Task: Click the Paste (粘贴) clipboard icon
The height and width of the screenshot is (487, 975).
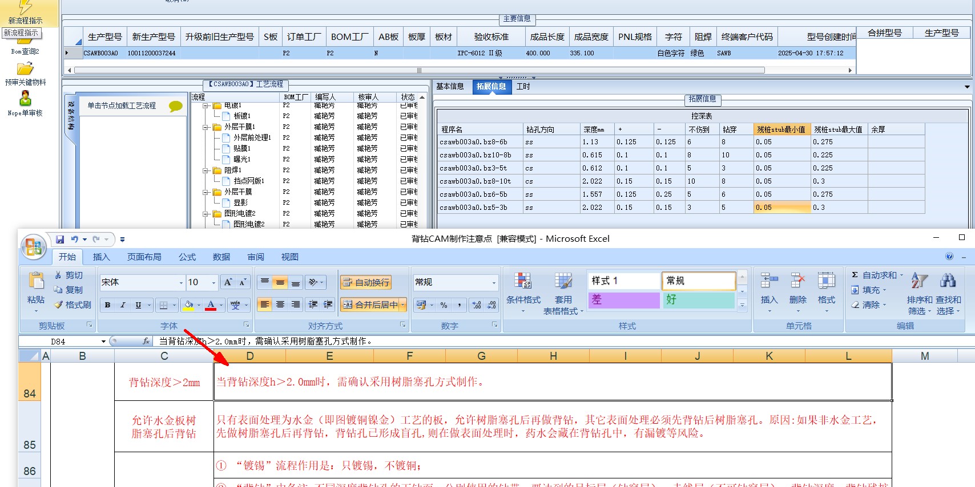Action: point(36,281)
